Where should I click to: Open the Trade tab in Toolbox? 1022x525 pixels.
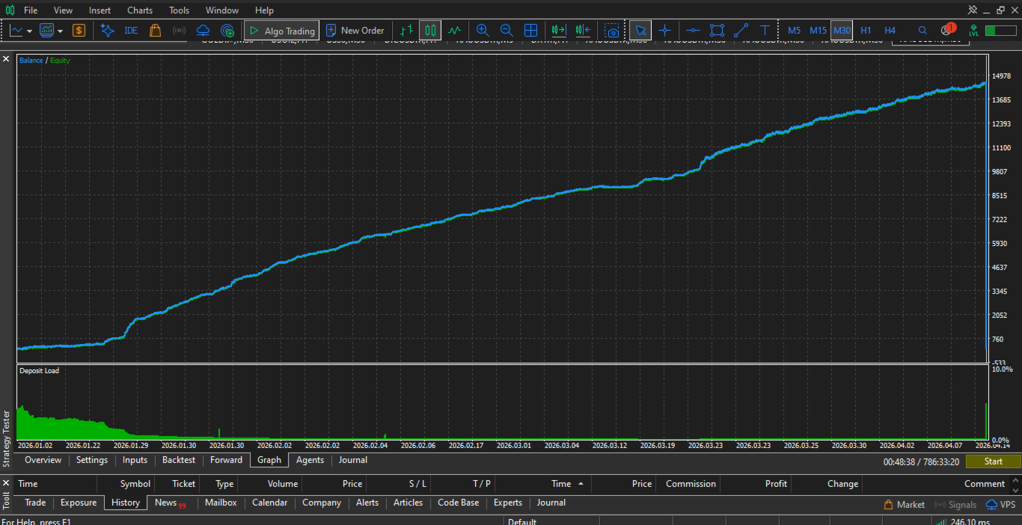35,503
